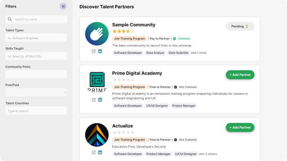Screen dimensions: 287x161
Task: Click Sample Community star rating
Action: point(124,31)
